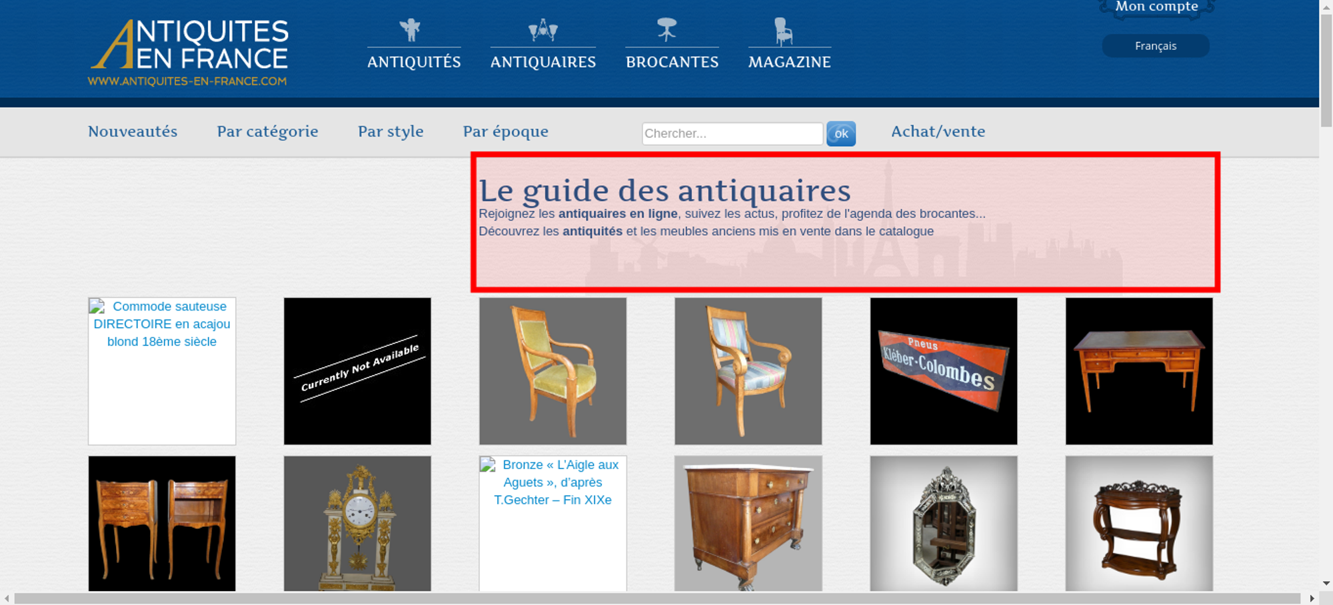Image resolution: width=1333 pixels, height=605 pixels.
Task: Click the horizontal scrollbar track
Action: coord(657,598)
